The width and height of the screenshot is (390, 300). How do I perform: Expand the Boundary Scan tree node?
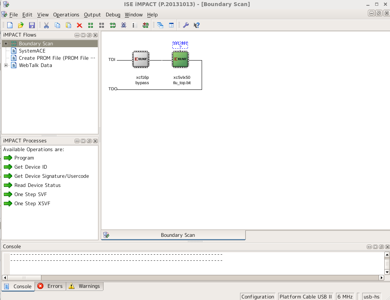point(6,43)
